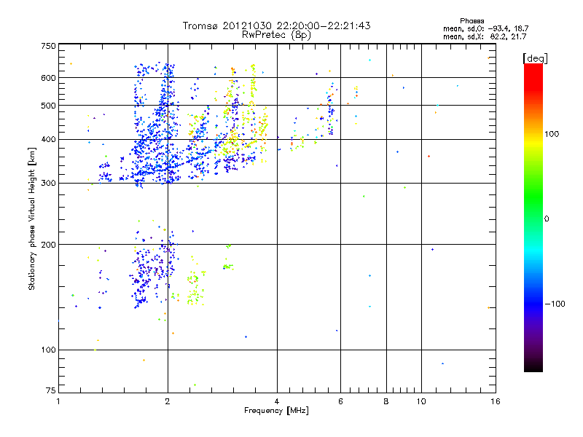
Task: Click the x-axis label 'Frequency [MHz]'
Action: click(x=276, y=411)
